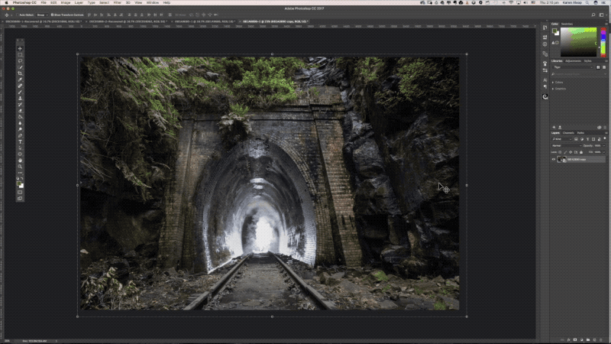Toggle Quick Mask mode icon

point(20,193)
